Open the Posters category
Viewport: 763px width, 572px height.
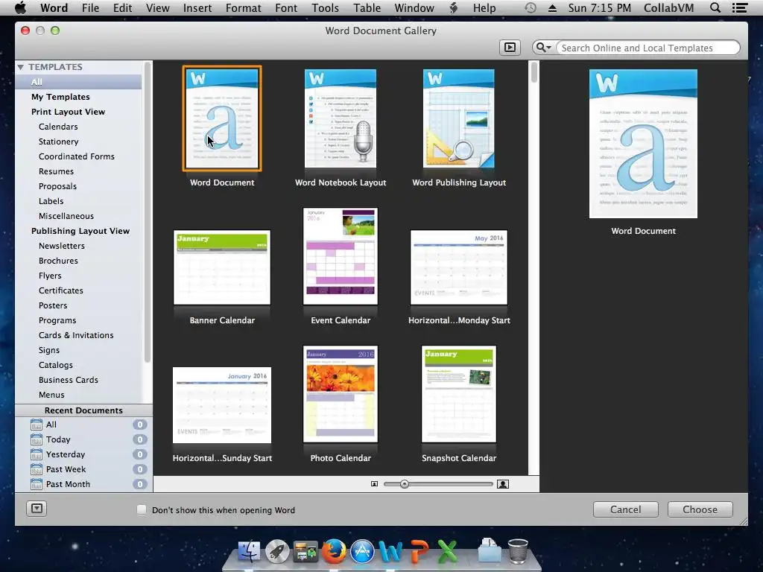(x=53, y=305)
